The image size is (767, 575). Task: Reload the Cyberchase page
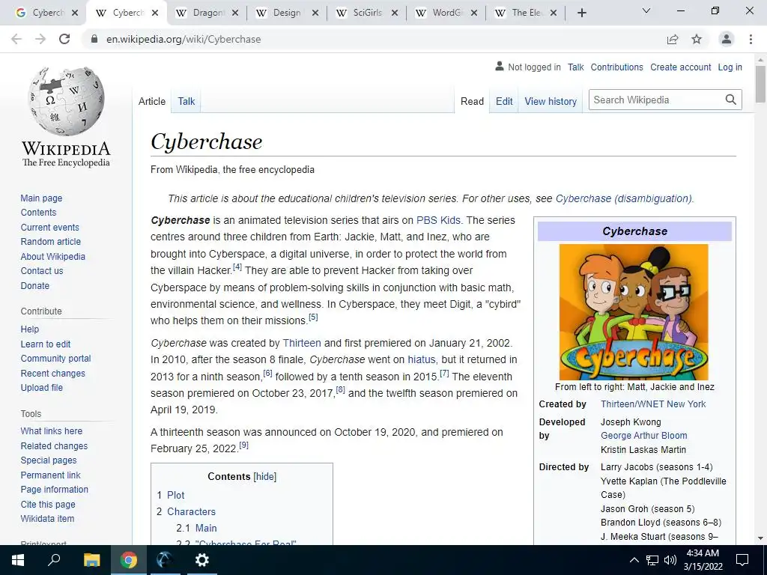point(64,39)
